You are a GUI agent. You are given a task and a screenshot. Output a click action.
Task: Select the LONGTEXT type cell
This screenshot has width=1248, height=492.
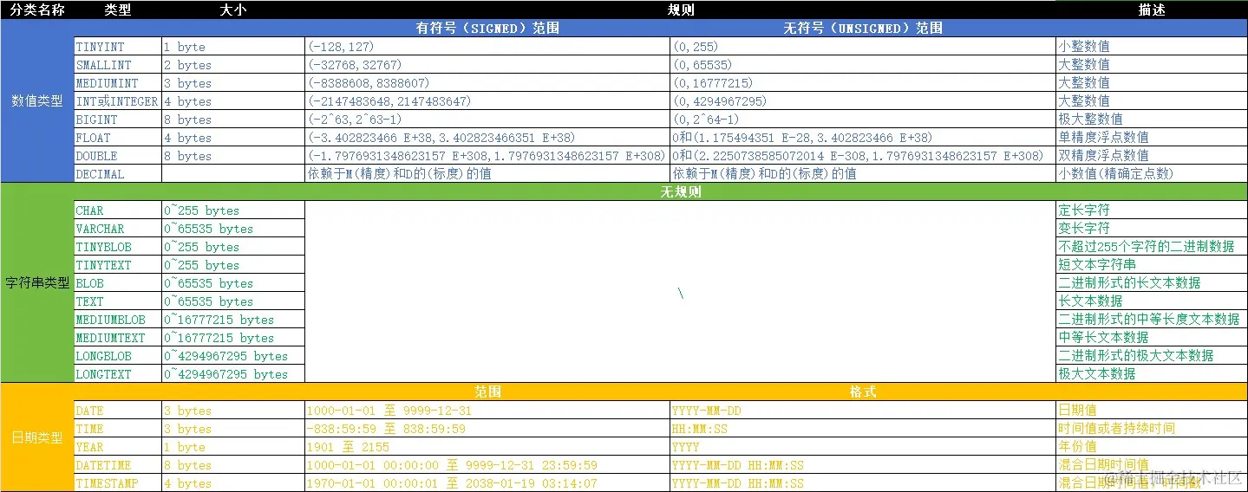118,373
